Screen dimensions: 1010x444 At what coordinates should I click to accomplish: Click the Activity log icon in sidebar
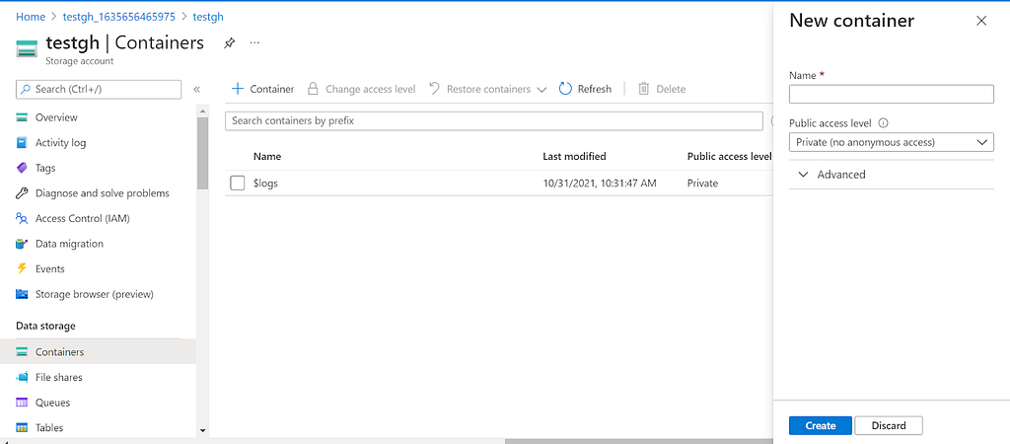click(22, 142)
